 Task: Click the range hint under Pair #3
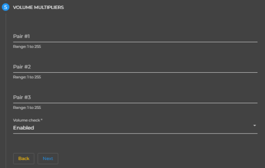pyautogui.click(x=27, y=108)
